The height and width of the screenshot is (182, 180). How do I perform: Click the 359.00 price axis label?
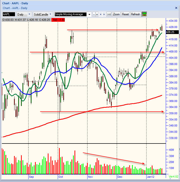pos(173,113)
